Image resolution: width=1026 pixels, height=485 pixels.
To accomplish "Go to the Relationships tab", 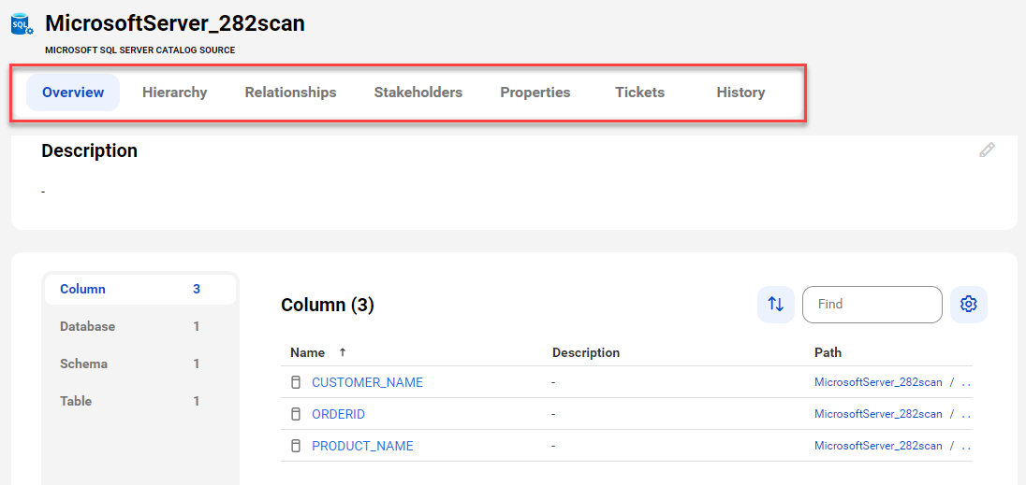I will click(x=290, y=93).
